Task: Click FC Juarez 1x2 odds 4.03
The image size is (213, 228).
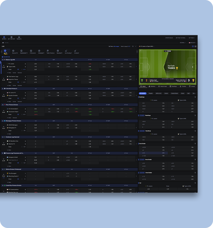Action: pyautogui.click(x=36, y=64)
